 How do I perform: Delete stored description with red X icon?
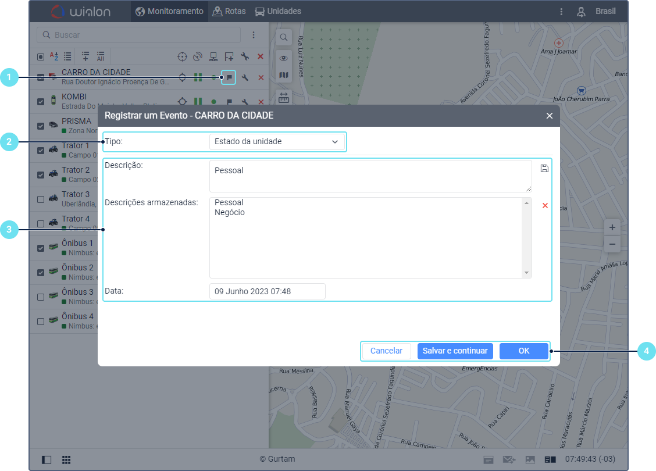pos(545,205)
